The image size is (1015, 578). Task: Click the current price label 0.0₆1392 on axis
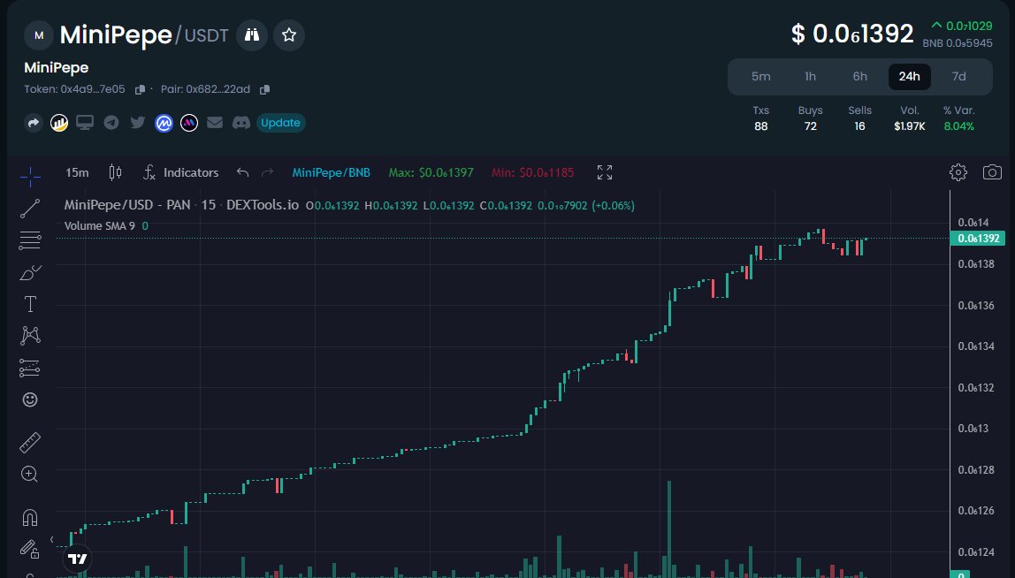click(978, 239)
